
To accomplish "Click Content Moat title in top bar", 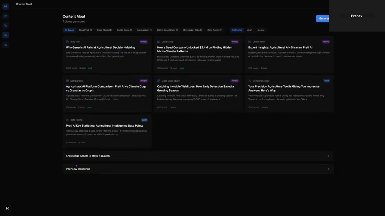I will point(24,4).
